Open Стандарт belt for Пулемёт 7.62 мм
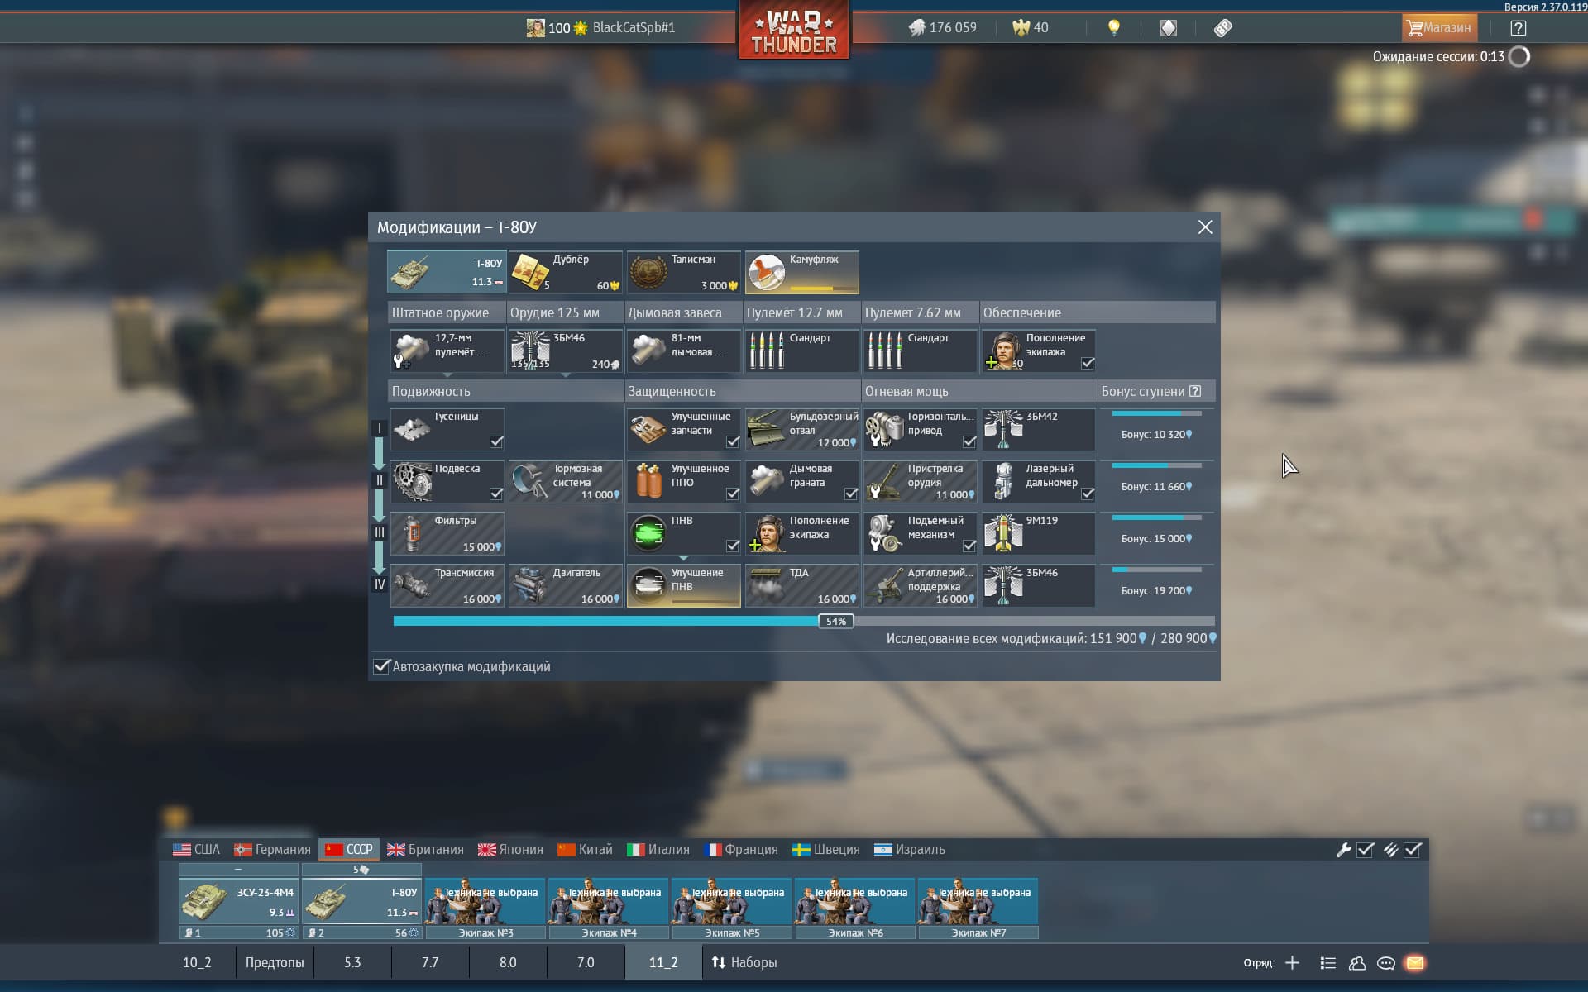Viewport: 1588px width, 992px height. (920, 351)
